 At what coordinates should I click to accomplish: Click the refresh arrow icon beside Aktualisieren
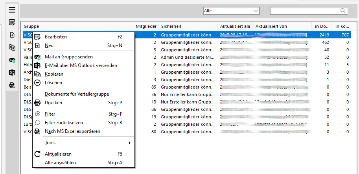(37, 154)
